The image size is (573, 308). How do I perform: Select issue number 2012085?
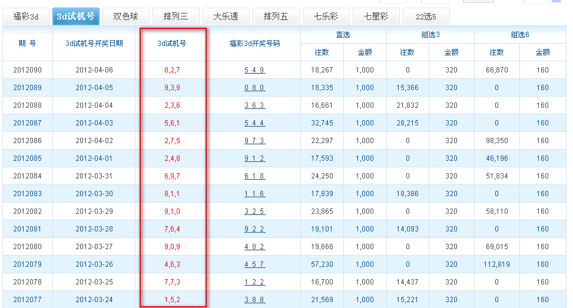(28, 158)
